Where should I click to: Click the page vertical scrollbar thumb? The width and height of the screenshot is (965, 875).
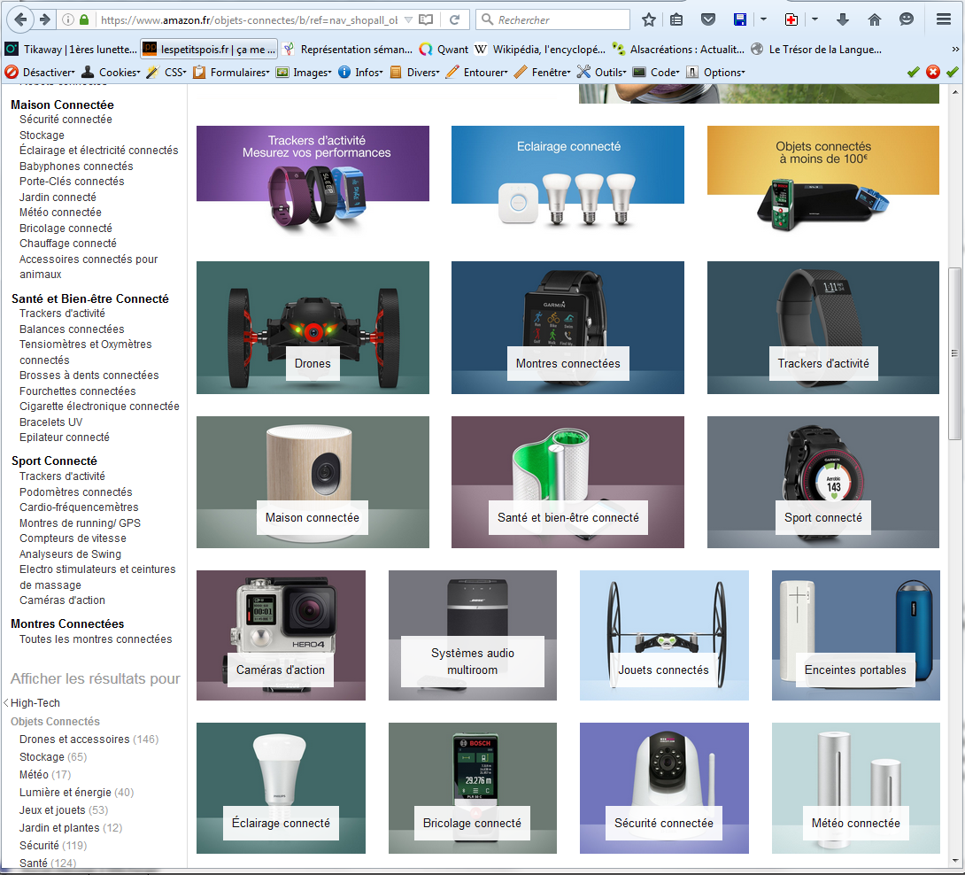tap(953, 354)
